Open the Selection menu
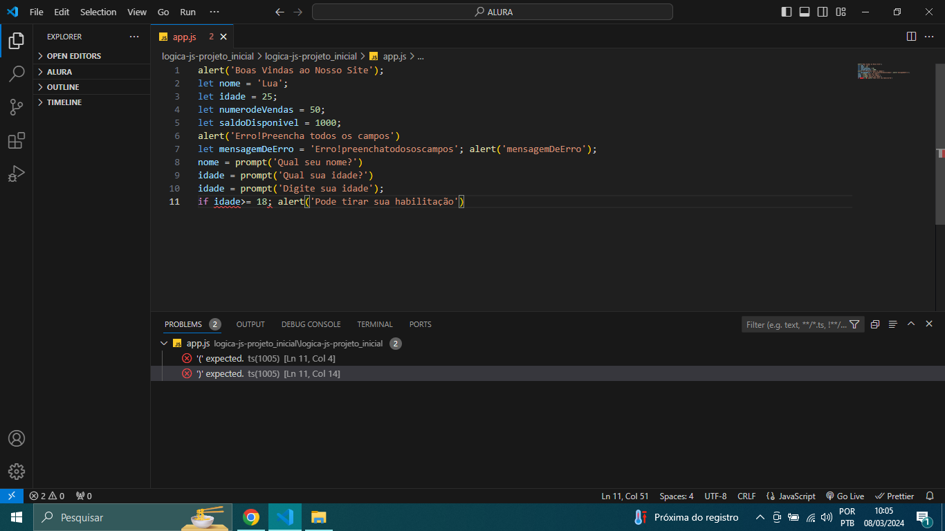 [98, 12]
